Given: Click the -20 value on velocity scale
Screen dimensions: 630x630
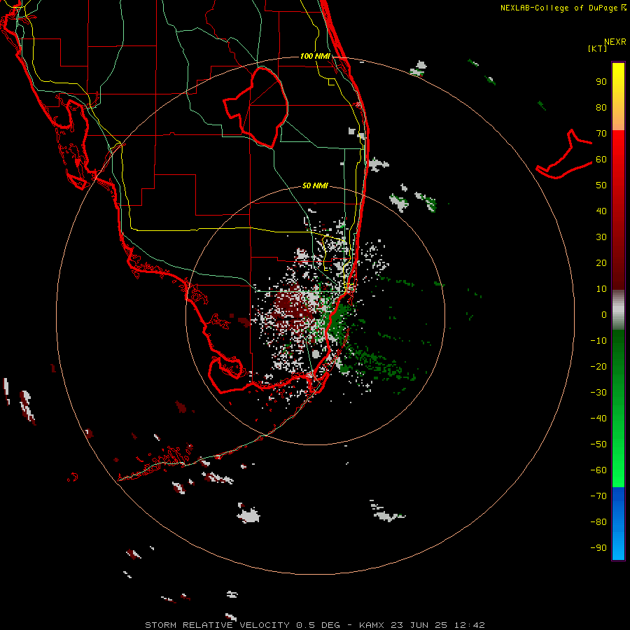Looking at the screenshot, I should pyautogui.click(x=598, y=366).
